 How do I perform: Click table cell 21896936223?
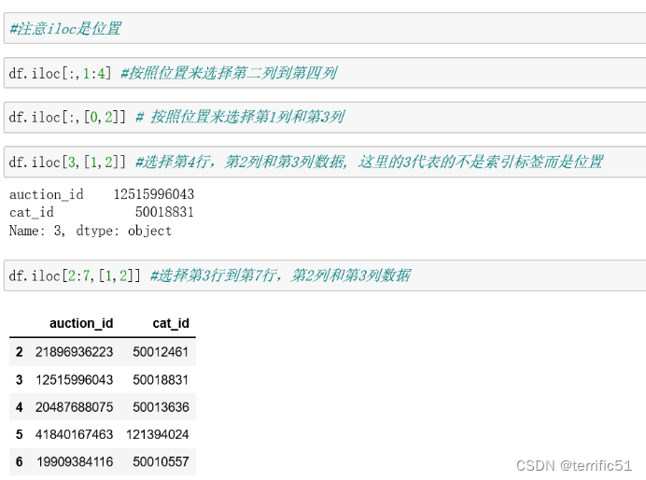click(x=74, y=352)
